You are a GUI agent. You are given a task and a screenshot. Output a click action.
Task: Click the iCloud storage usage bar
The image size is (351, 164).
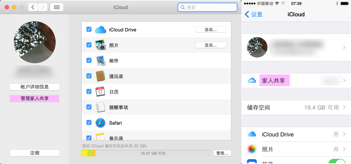(x=145, y=153)
